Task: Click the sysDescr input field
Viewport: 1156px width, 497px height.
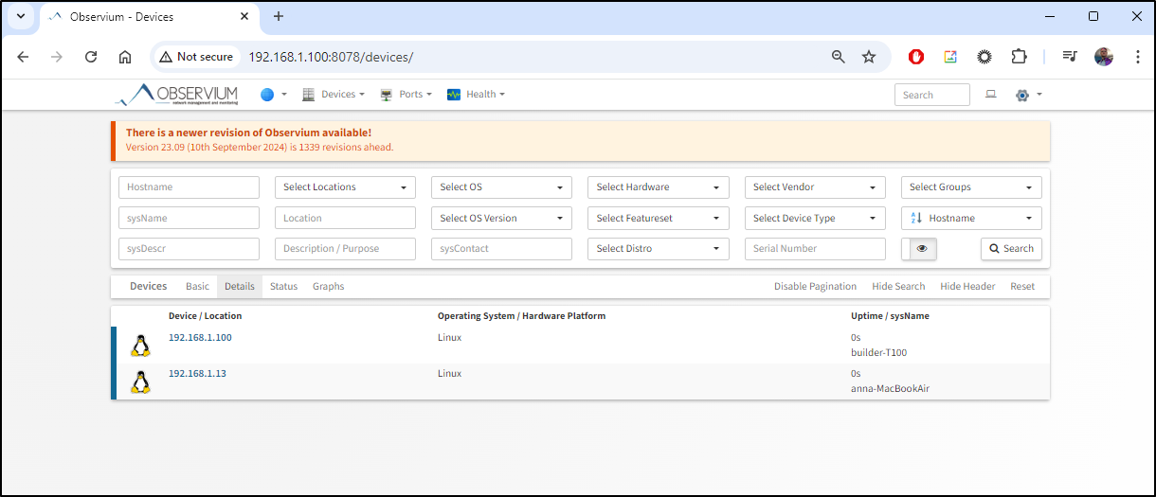Action: [189, 248]
